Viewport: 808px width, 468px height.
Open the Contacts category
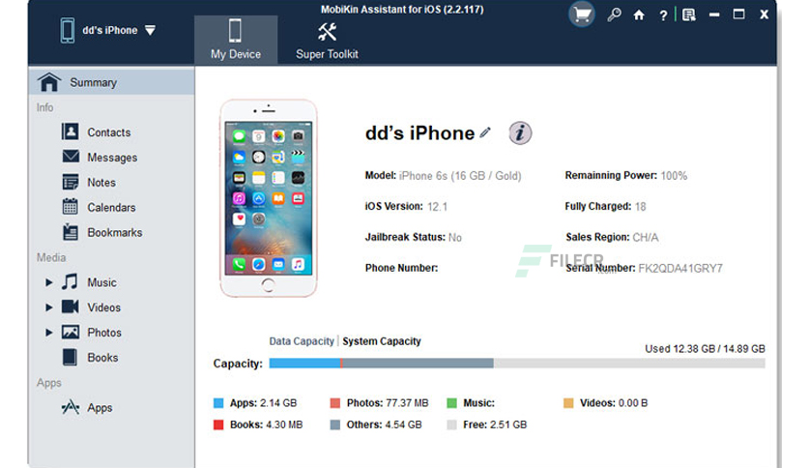(108, 132)
